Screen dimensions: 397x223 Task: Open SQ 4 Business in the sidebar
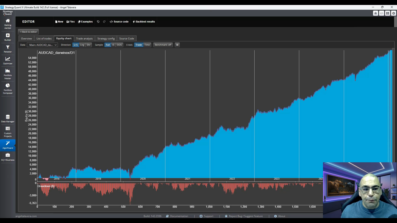pyautogui.click(x=8, y=157)
